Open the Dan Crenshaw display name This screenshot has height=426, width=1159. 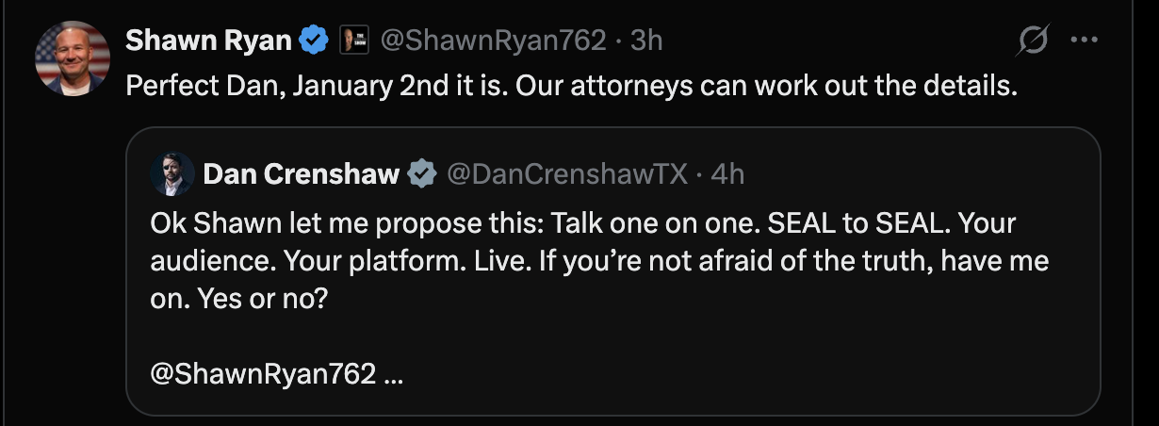pyautogui.click(x=301, y=174)
